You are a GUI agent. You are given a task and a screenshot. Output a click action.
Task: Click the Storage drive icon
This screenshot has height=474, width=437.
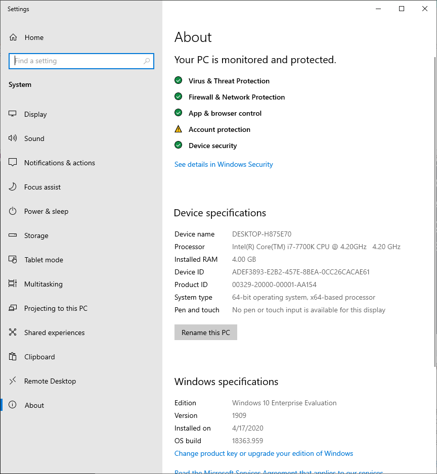[13, 235]
